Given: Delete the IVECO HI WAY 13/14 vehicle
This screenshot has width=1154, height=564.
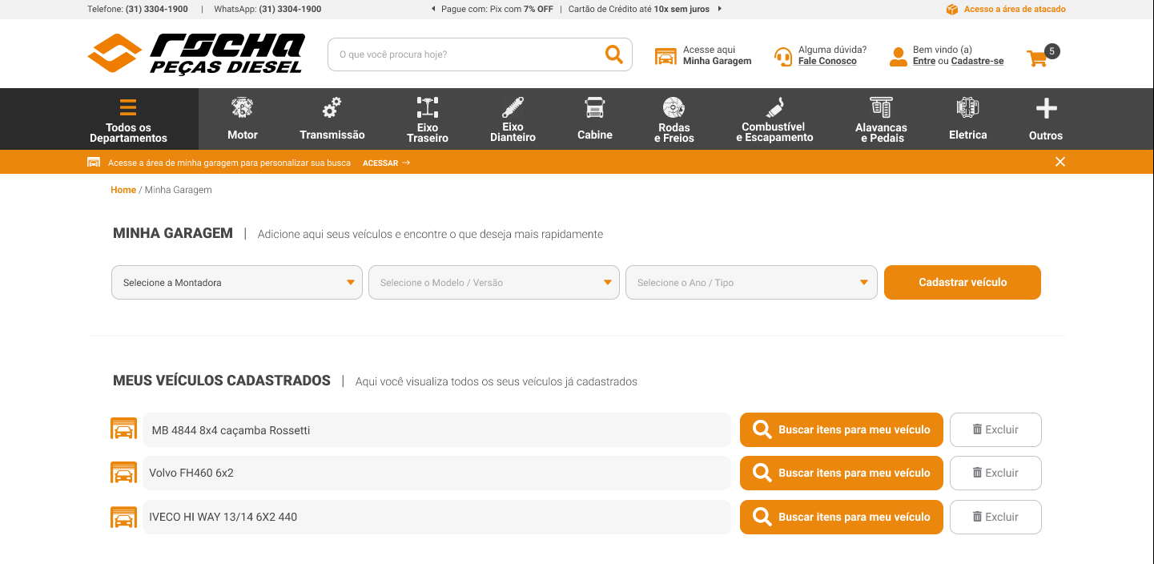Looking at the screenshot, I should point(995,517).
